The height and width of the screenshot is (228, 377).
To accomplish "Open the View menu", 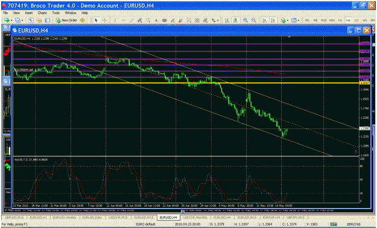I will click(16, 13).
